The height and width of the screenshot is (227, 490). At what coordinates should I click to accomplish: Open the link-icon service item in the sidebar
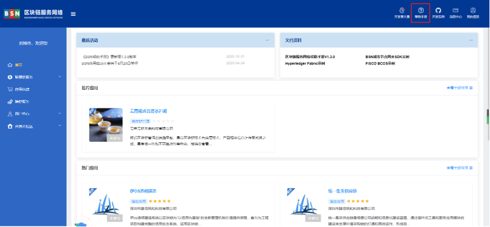(19, 102)
